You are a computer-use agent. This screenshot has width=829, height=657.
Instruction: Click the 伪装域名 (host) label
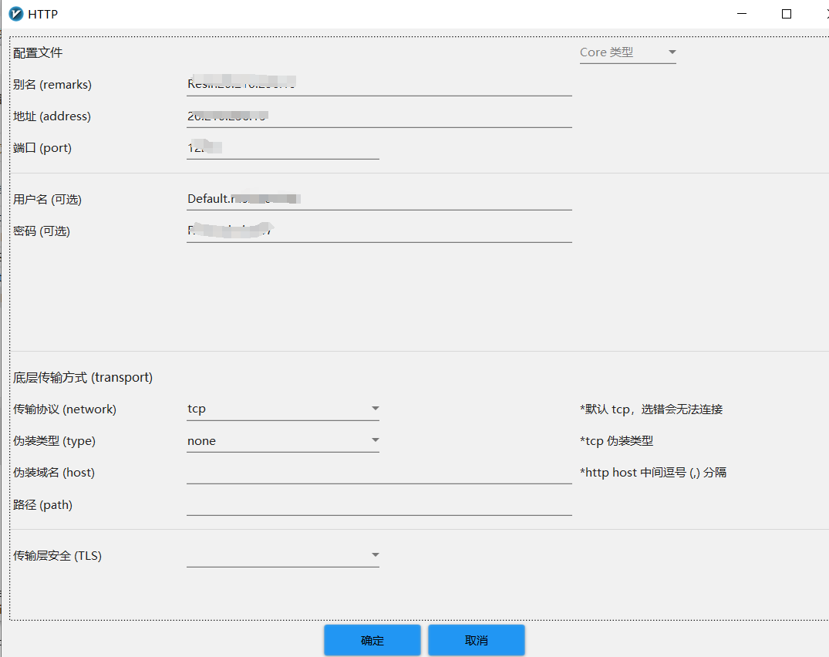(x=54, y=473)
